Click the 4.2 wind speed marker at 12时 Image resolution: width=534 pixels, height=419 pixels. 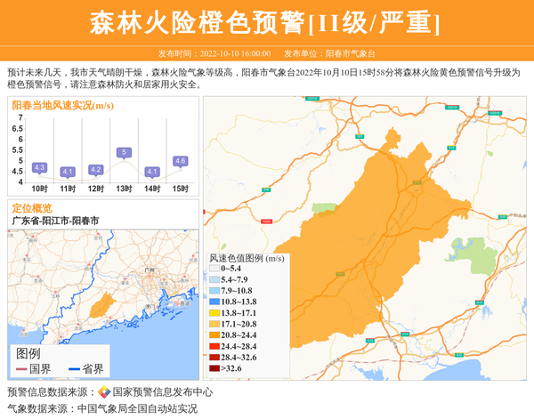coord(96,169)
